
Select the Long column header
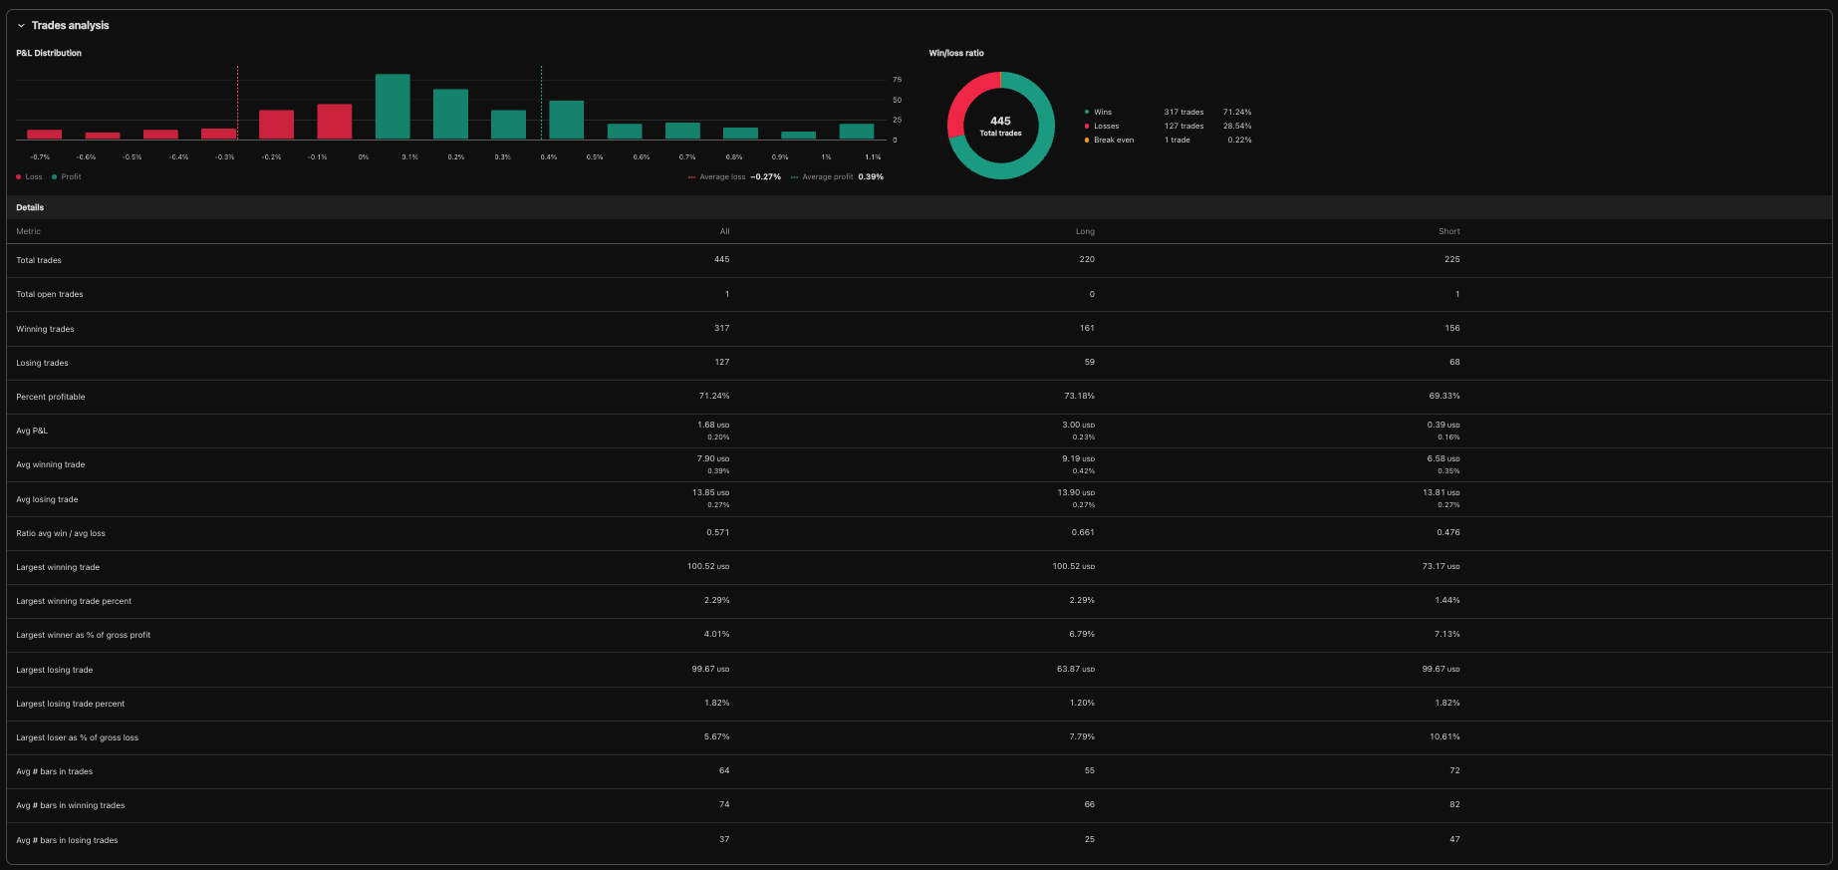tap(1085, 231)
